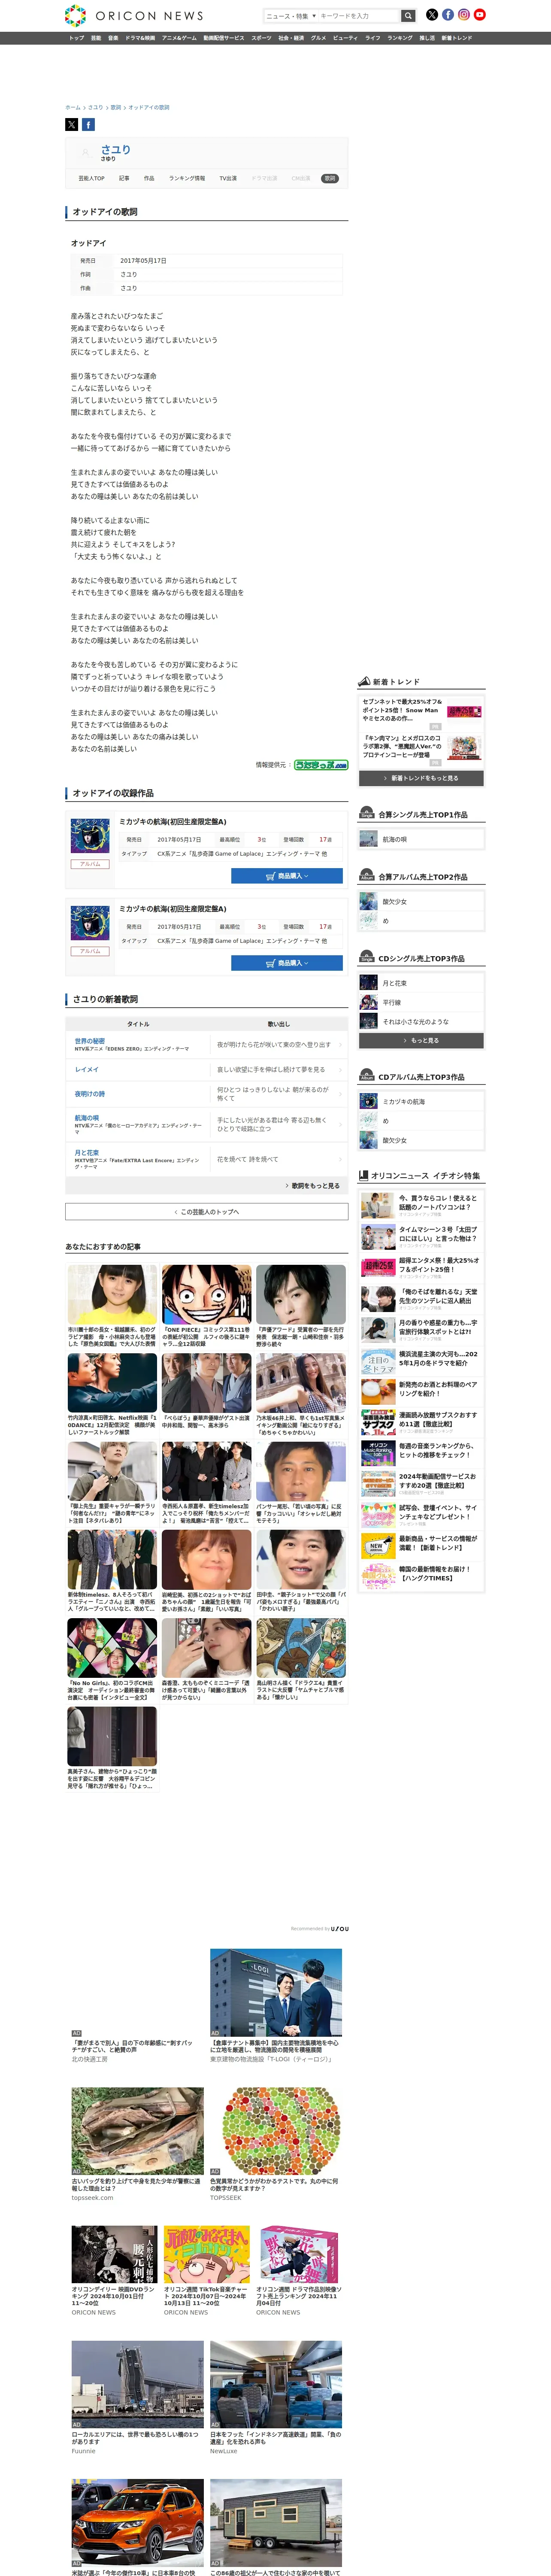Open the 世界の秘密 lyrics link
Viewport: 551px width, 2576px height.
(x=90, y=1041)
